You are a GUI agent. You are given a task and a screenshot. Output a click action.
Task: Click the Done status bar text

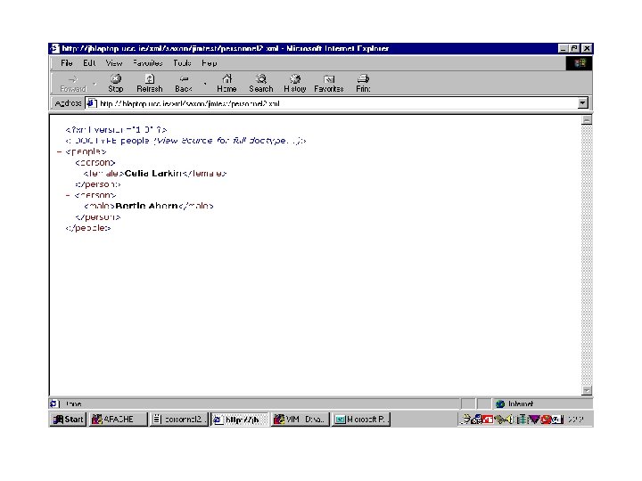[x=74, y=404]
